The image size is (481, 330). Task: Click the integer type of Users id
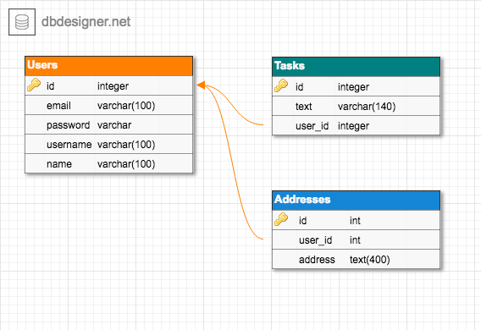[113, 86]
